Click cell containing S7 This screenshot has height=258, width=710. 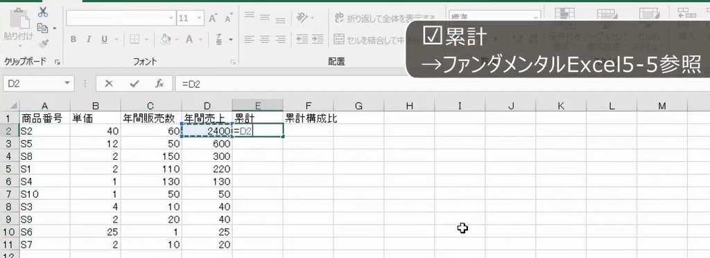[x=44, y=245]
